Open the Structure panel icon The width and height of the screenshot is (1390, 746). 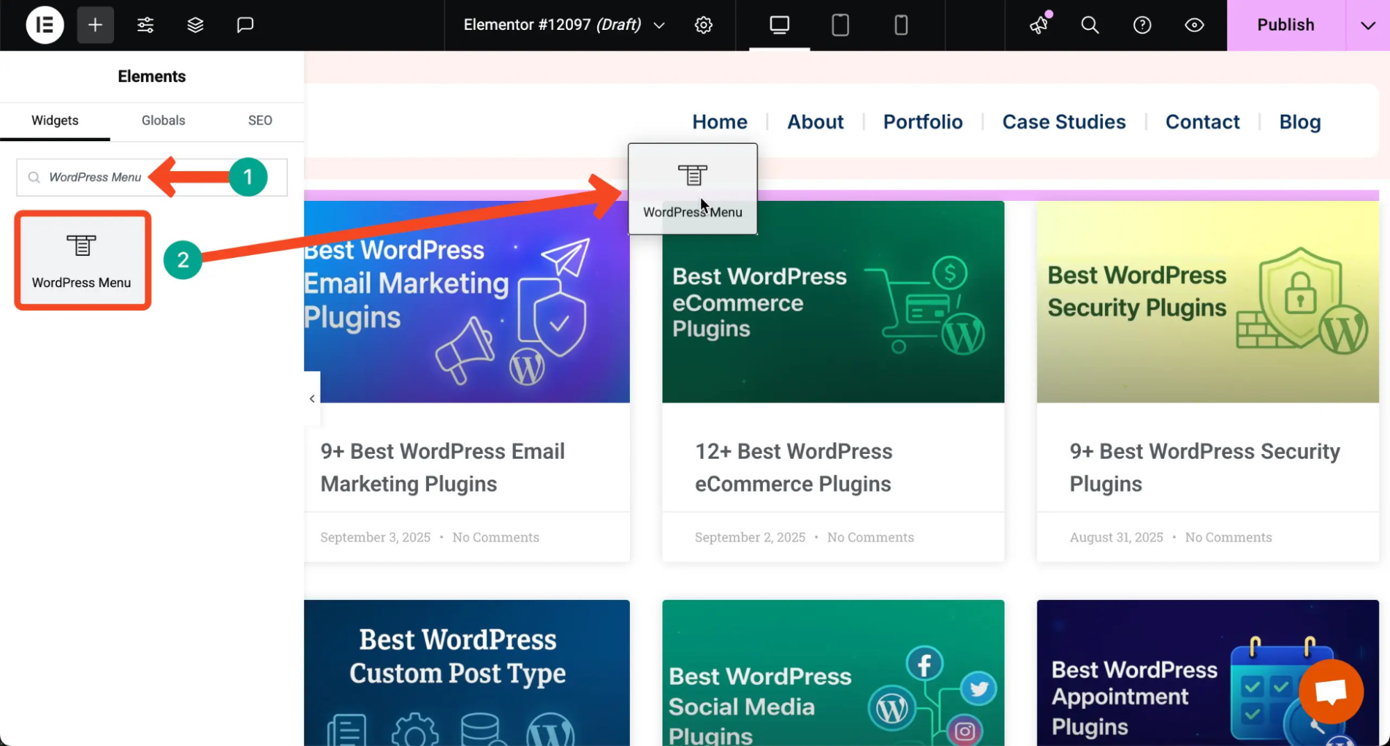click(x=195, y=24)
